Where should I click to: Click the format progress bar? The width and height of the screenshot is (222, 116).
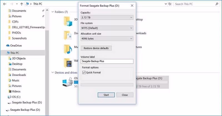(x=107, y=85)
